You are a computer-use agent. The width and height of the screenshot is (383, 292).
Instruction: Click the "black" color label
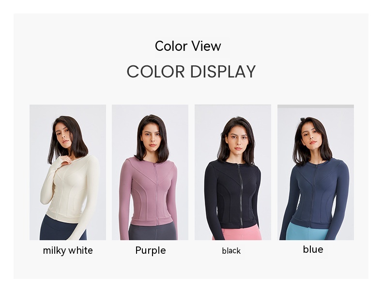click(x=231, y=251)
